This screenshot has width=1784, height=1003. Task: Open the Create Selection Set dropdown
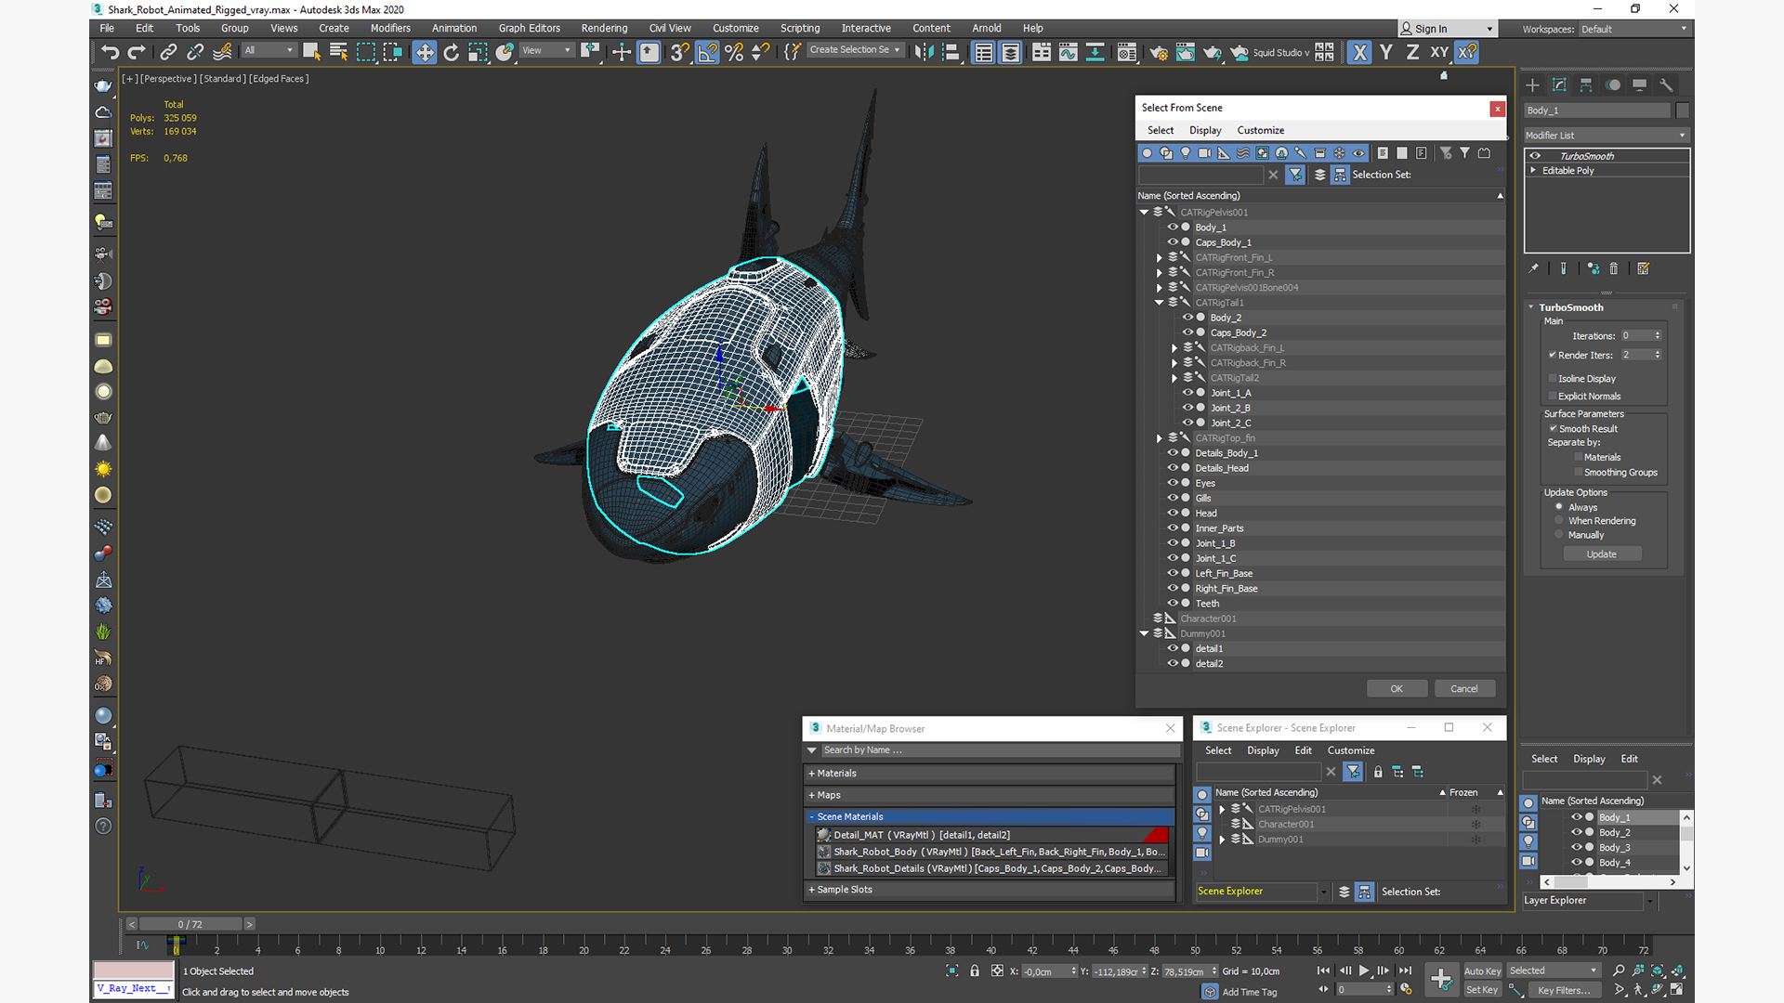[854, 50]
